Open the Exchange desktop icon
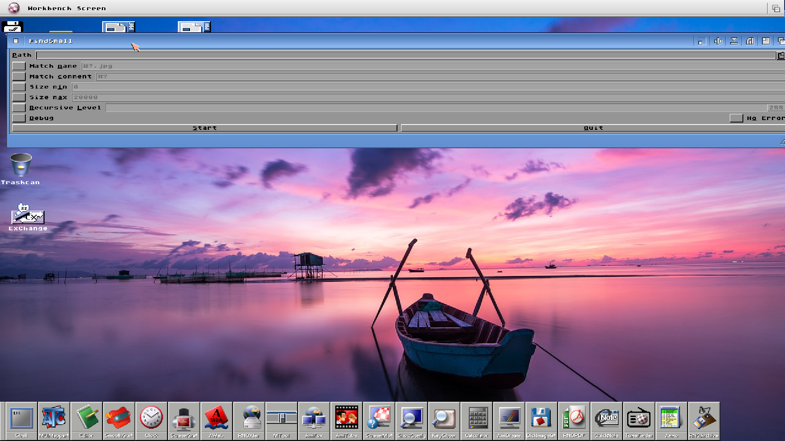The height and width of the screenshot is (441, 785). coord(27,214)
